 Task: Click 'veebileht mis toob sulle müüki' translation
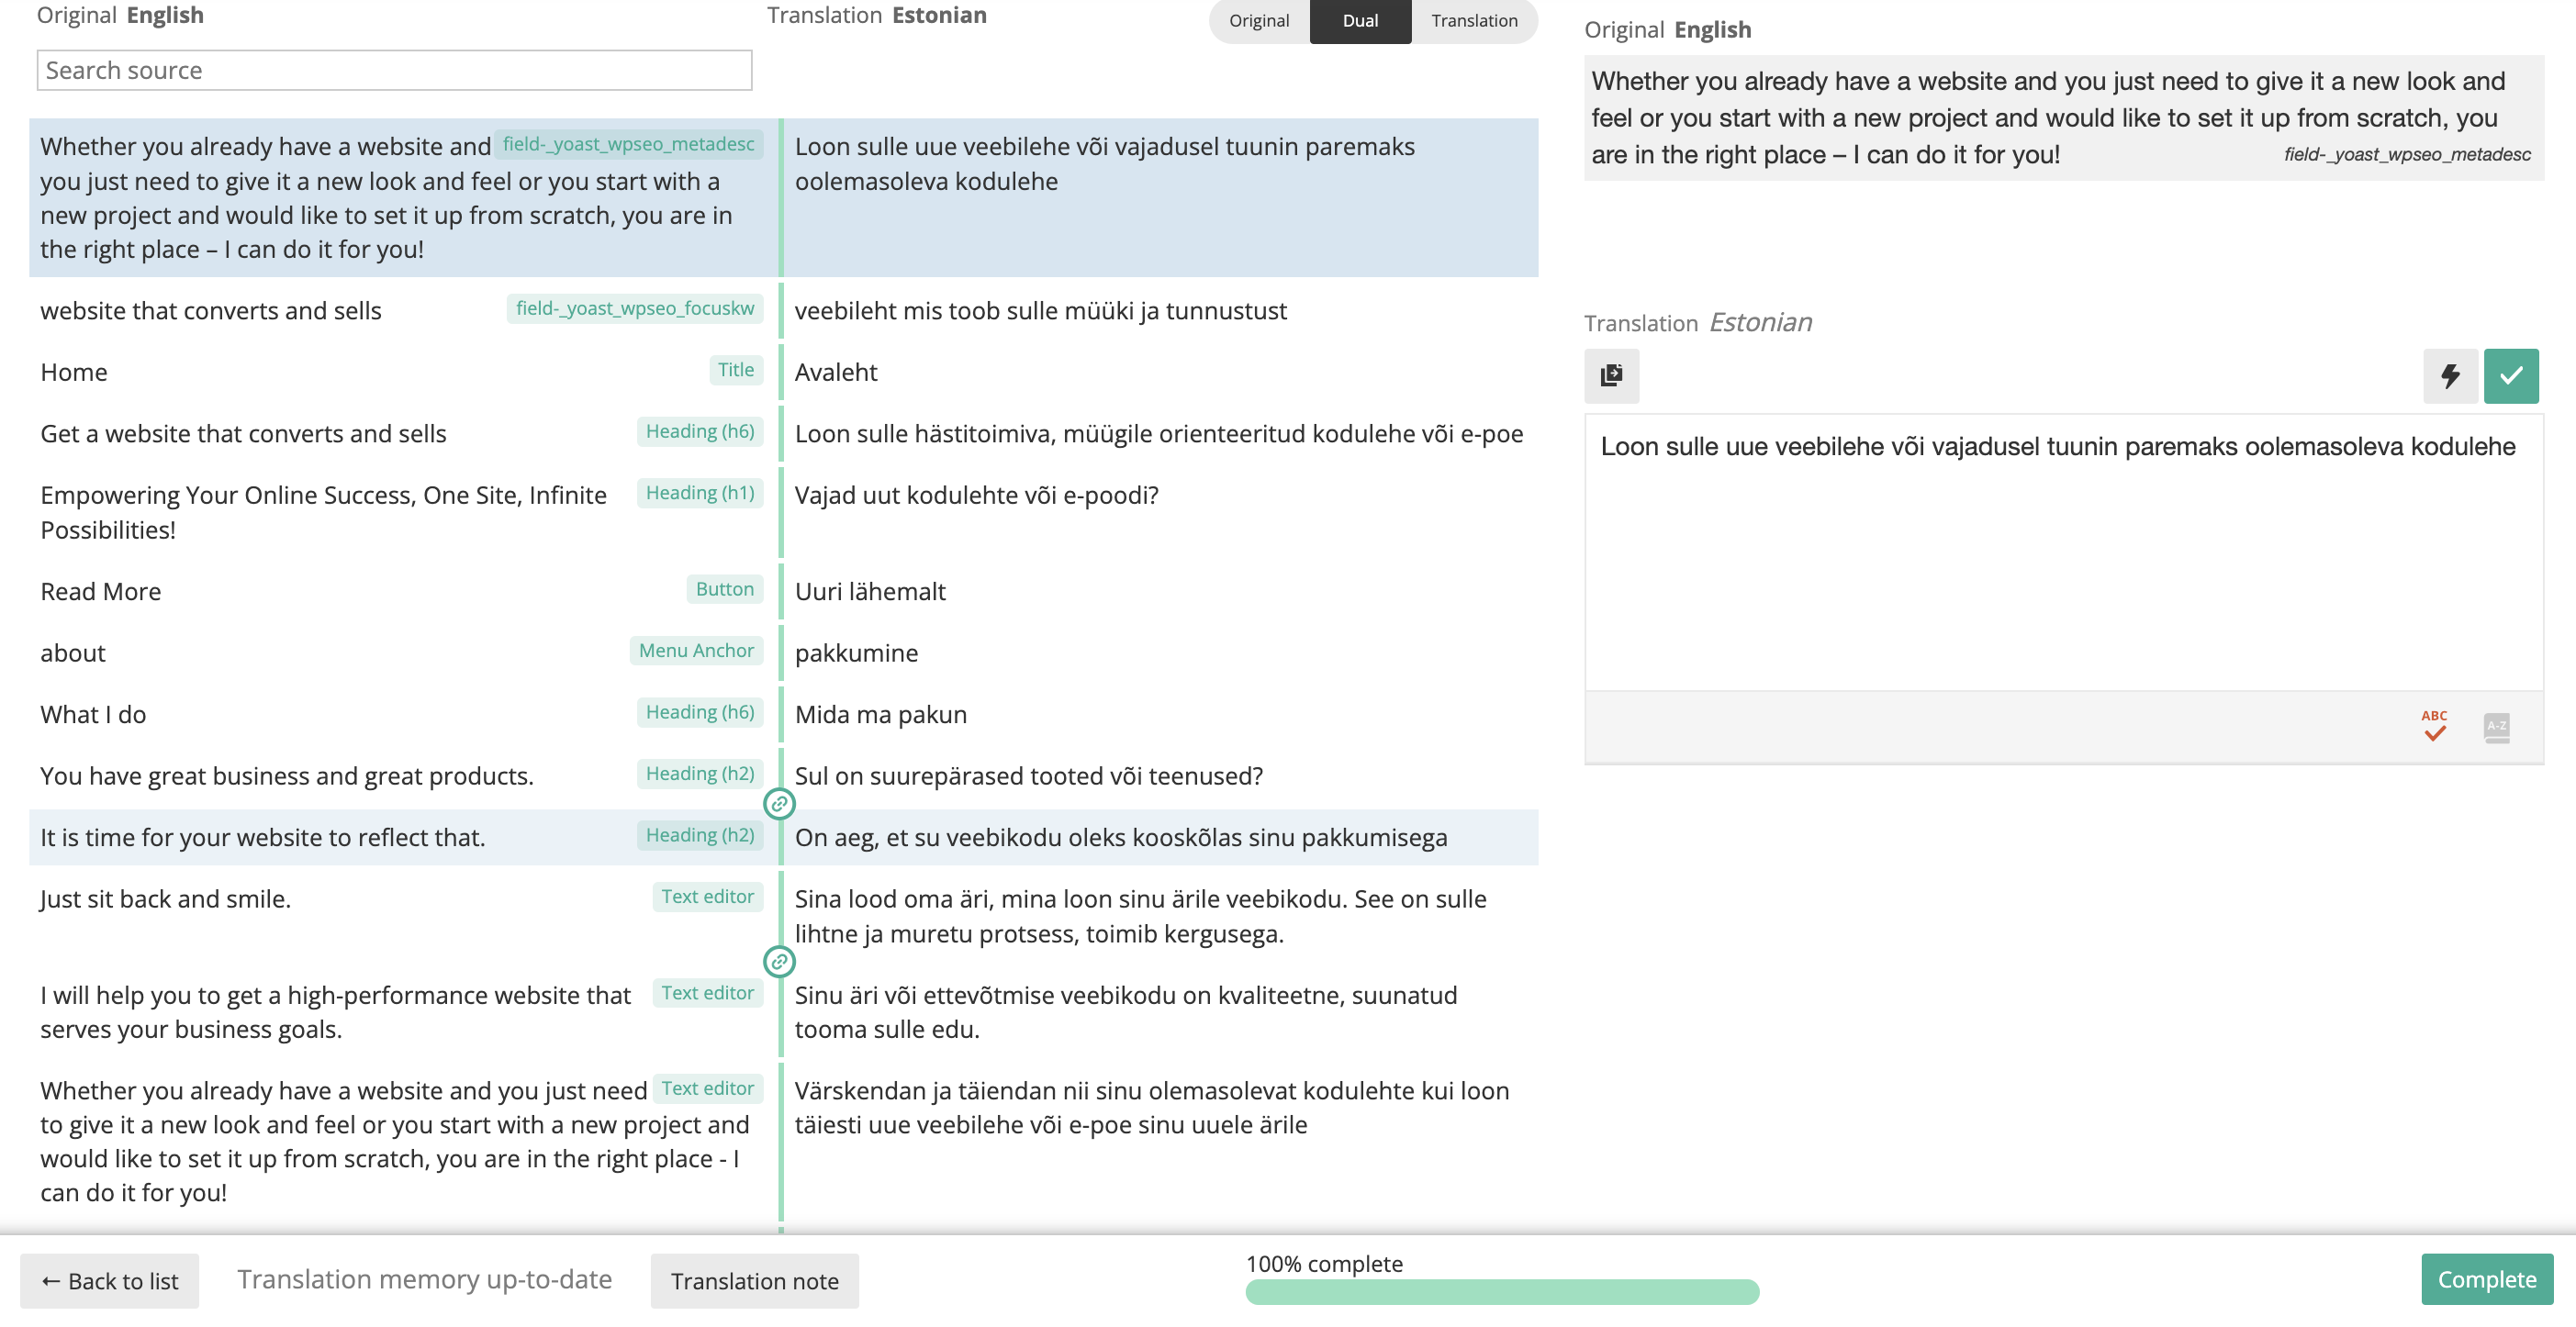[x=1160, y=310]
